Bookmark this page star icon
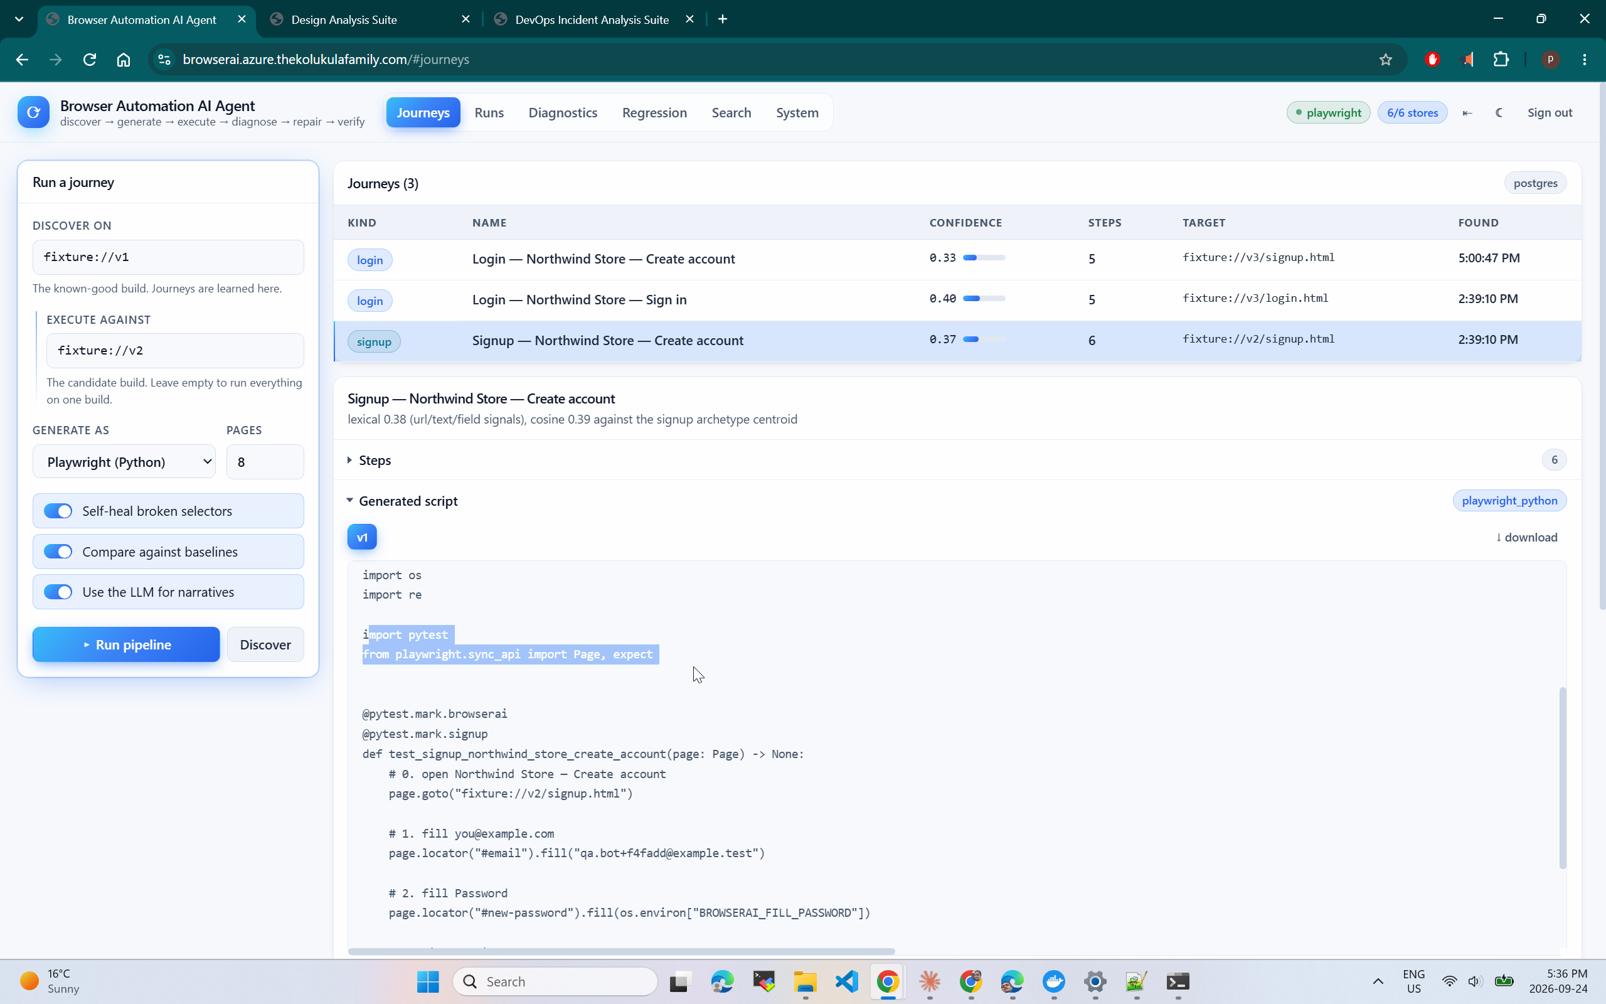The width and height of the screenshot is (1606, 1004). 1386,59
